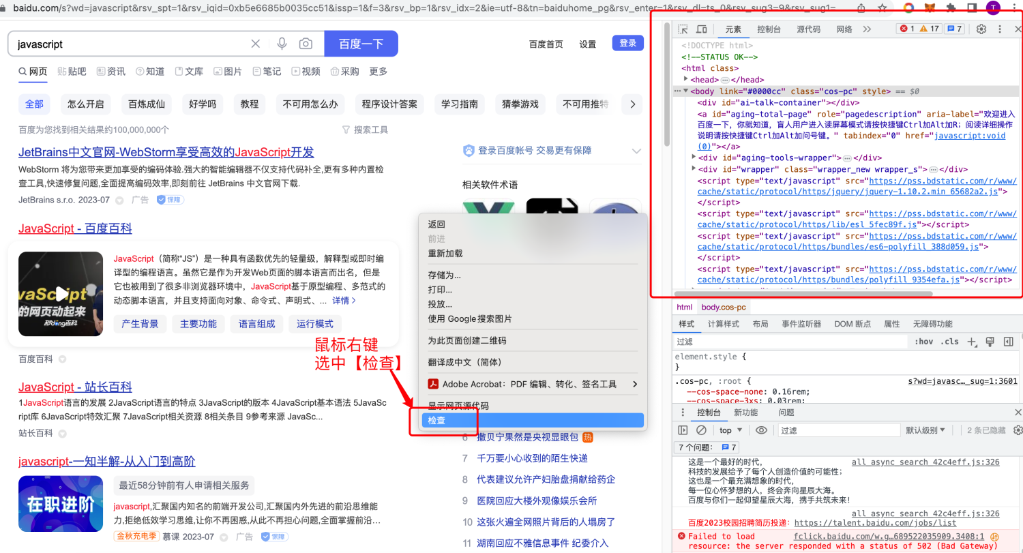Viewport: 1023px width, 553px height.
Task: Toggle the :hov element state button
Action: [x=923, y=342]
